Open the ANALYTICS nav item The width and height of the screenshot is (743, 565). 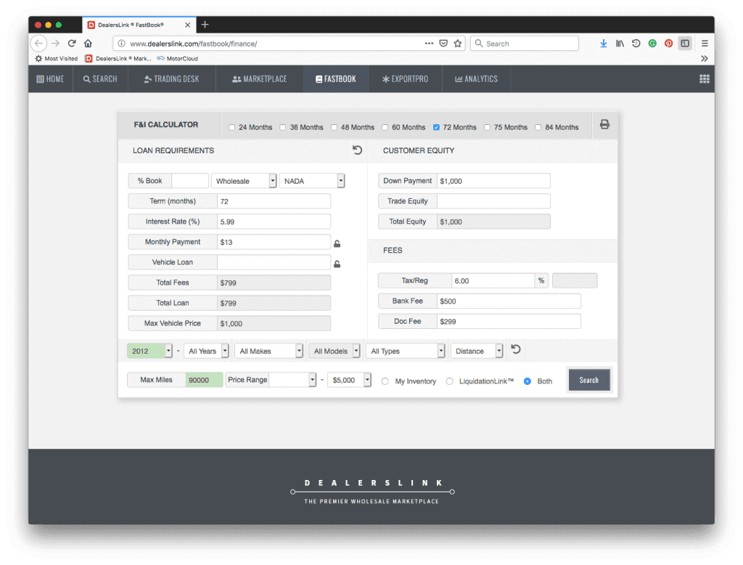(x=476, y=78)
